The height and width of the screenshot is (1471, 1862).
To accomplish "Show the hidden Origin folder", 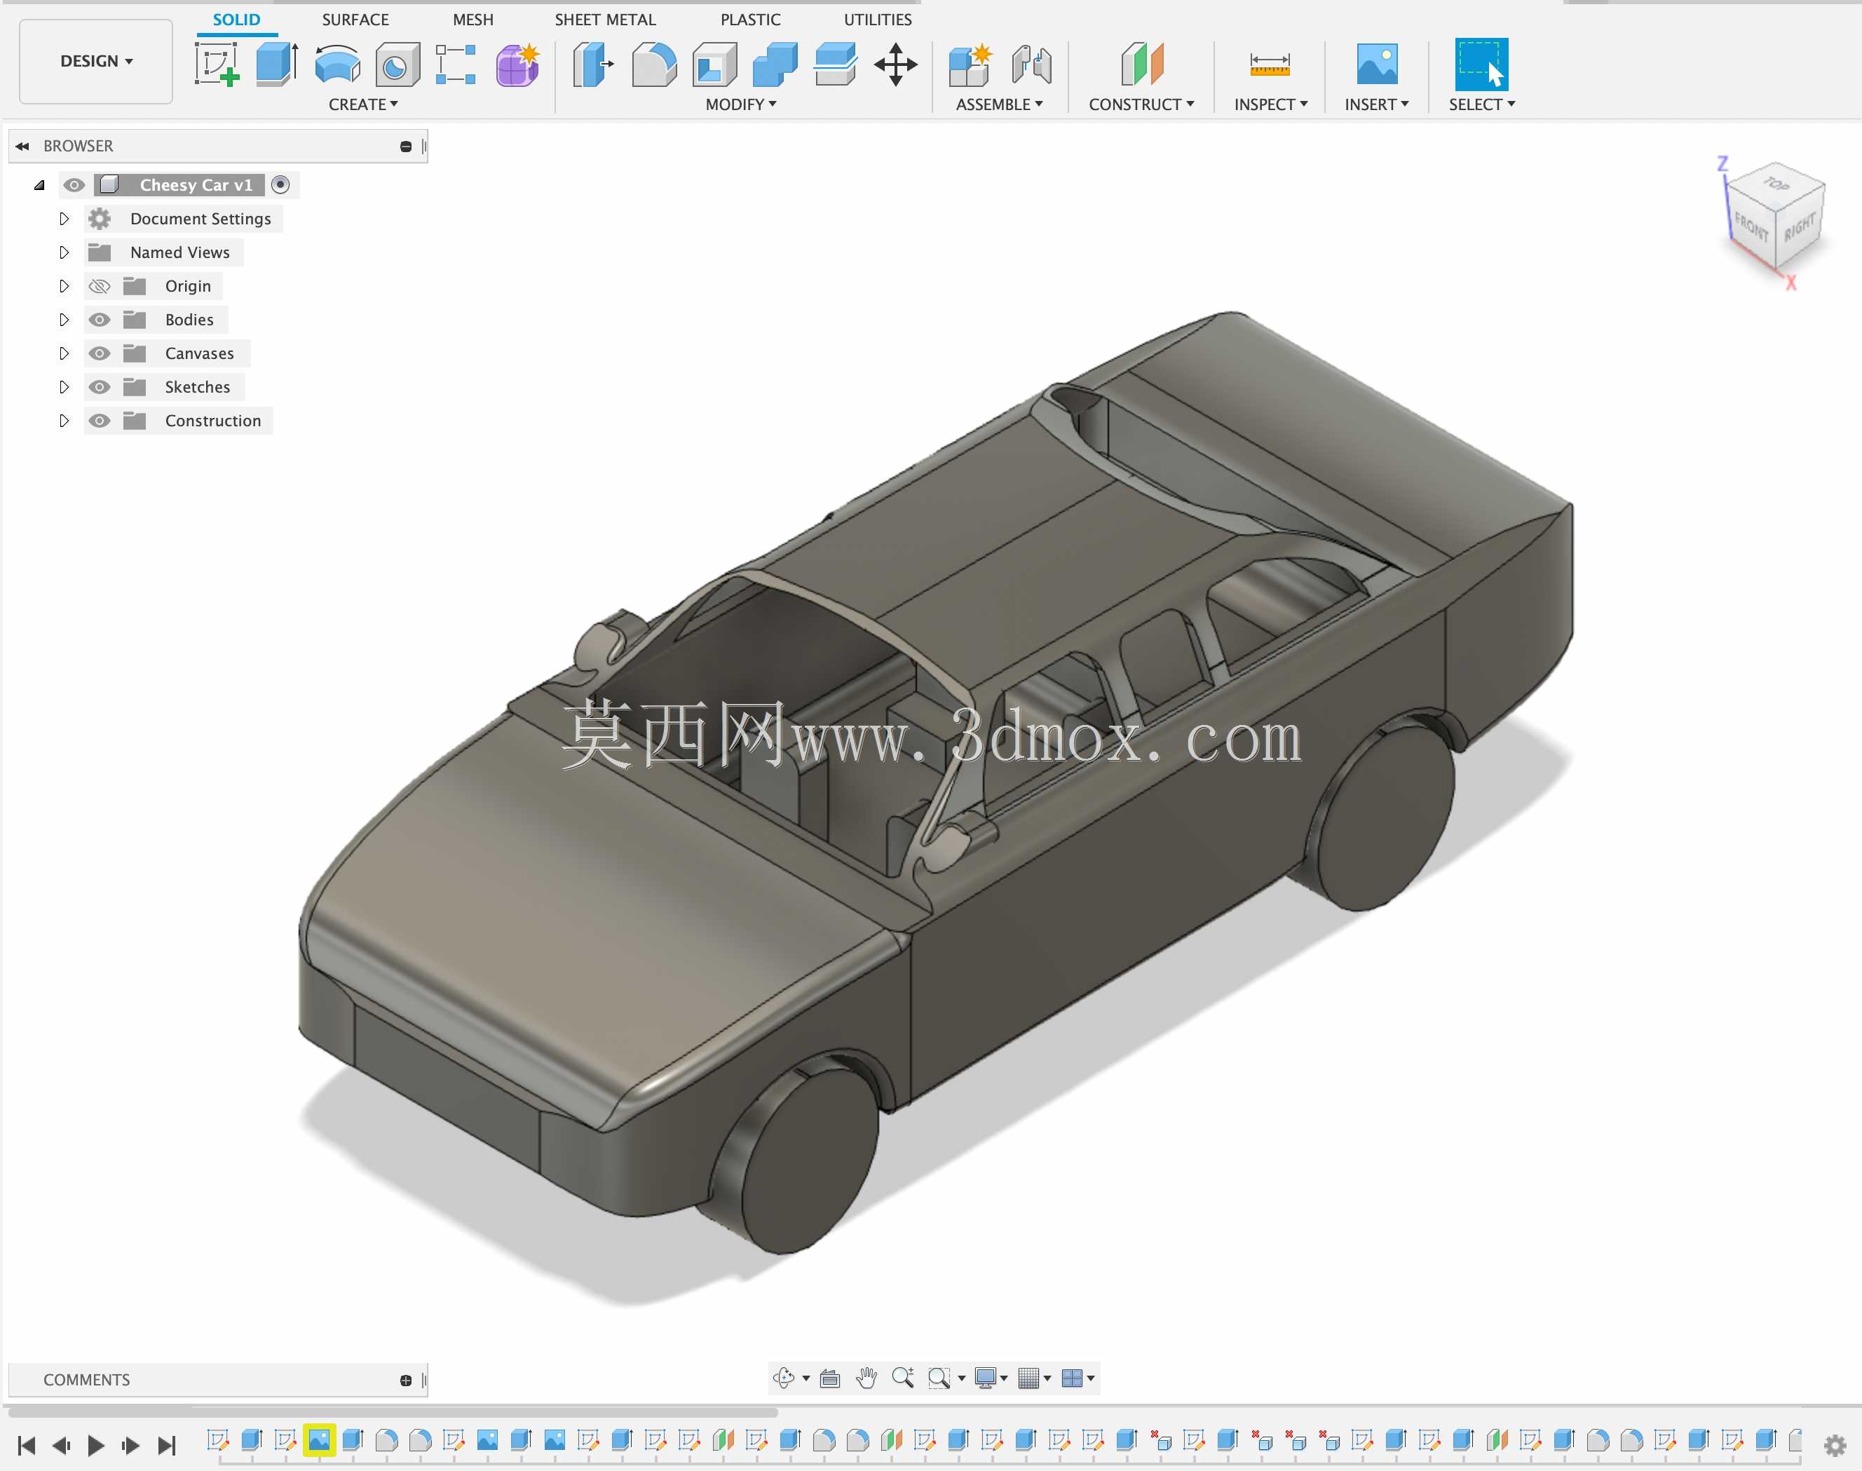I will point(100,286).
